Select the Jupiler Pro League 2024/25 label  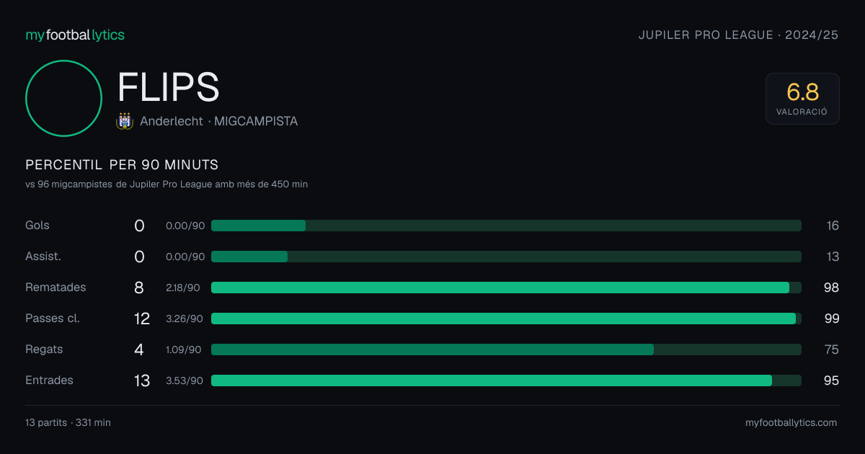point(739,35)
